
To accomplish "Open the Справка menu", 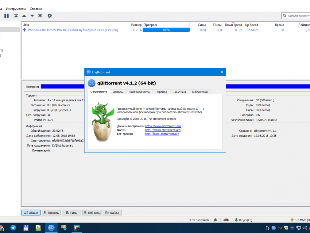I will point(36,9).
